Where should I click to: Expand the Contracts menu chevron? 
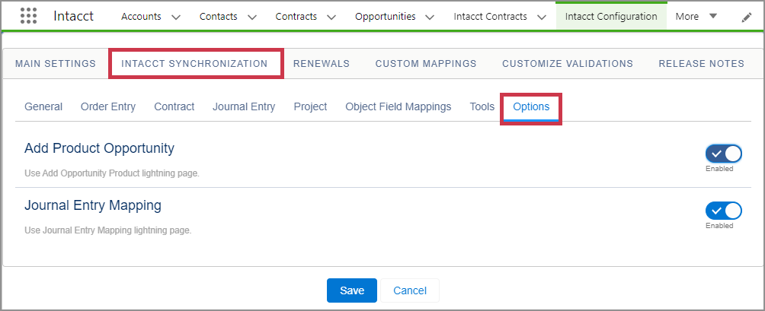332,17
